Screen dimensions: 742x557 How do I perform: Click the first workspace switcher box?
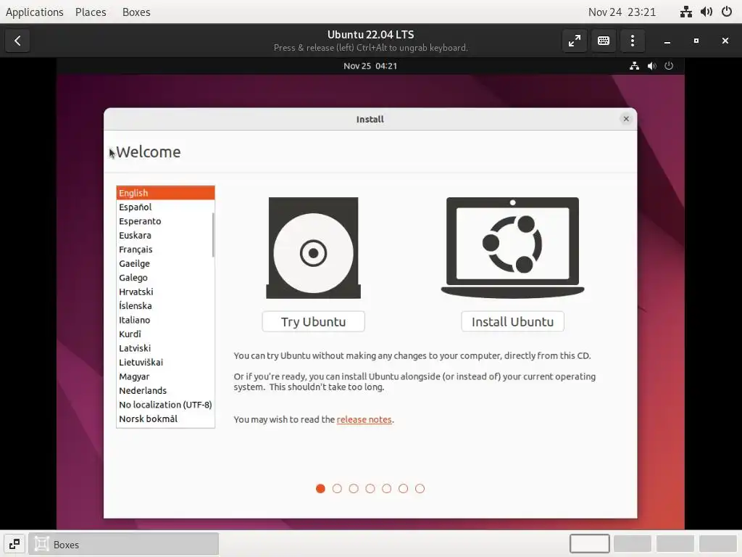[589, 544]
